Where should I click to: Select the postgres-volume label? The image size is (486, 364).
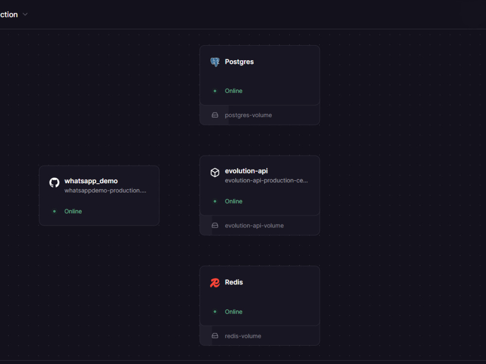click(248, 115)
